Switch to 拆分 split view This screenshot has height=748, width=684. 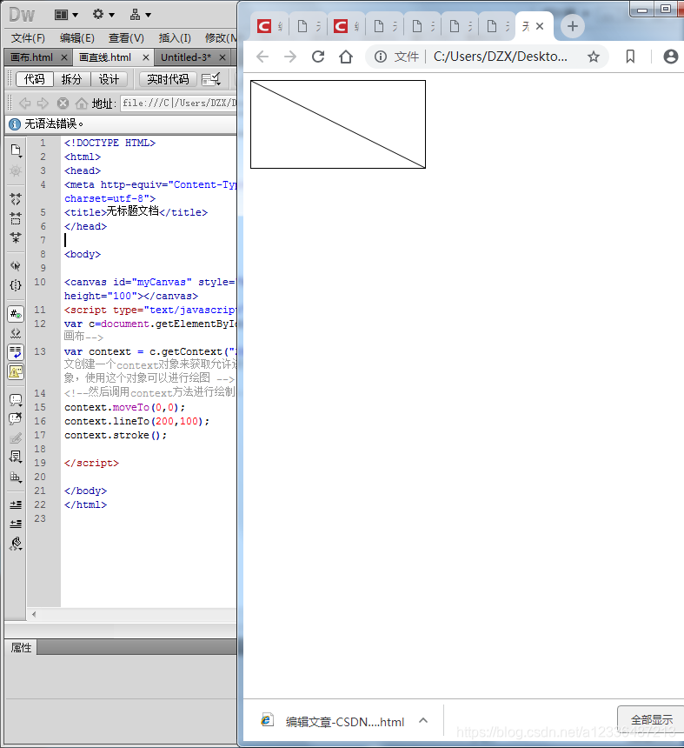click(x=71, y=78)
